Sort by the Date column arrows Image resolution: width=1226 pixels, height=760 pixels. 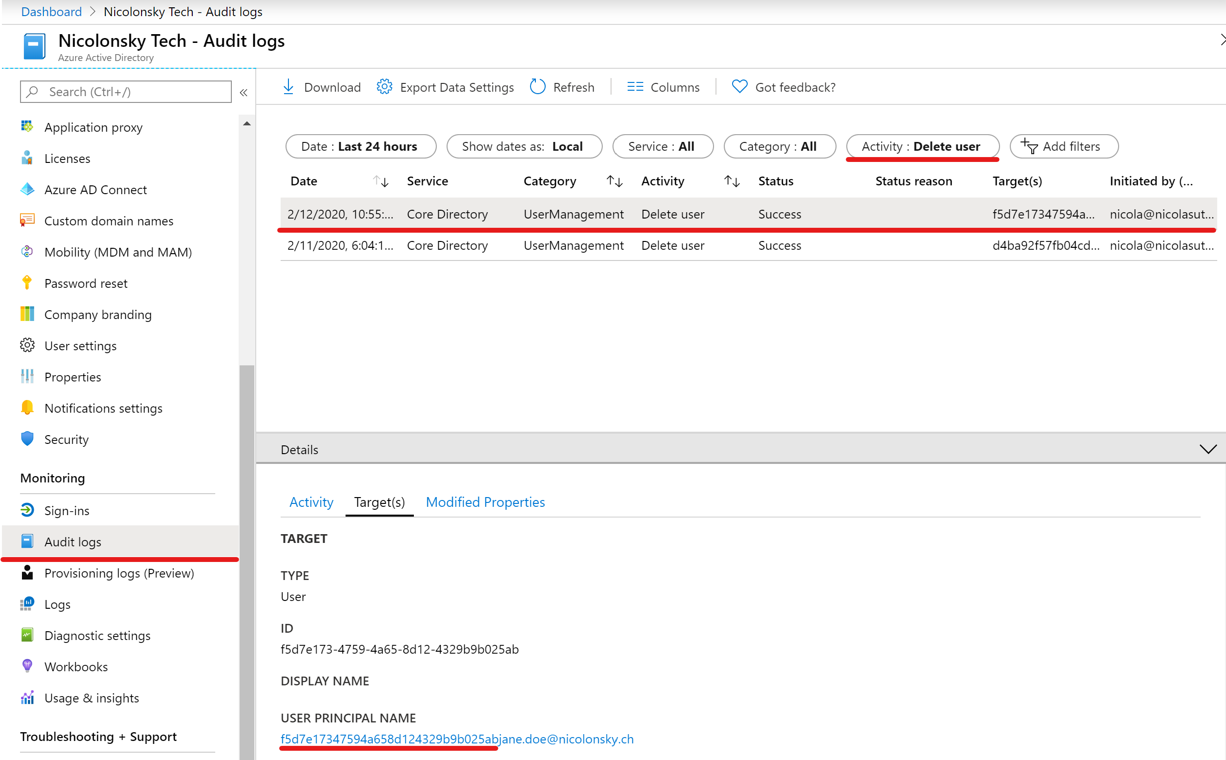coord(381,181)
